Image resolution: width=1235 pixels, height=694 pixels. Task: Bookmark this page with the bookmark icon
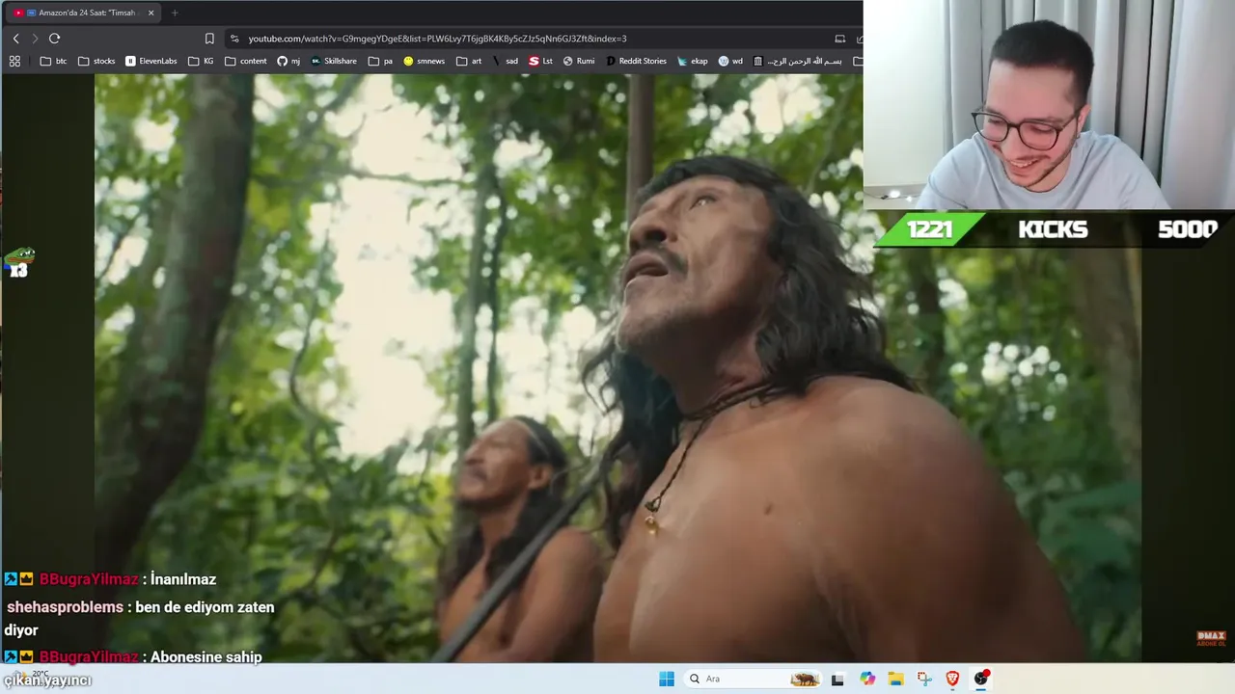pos(209,39)
